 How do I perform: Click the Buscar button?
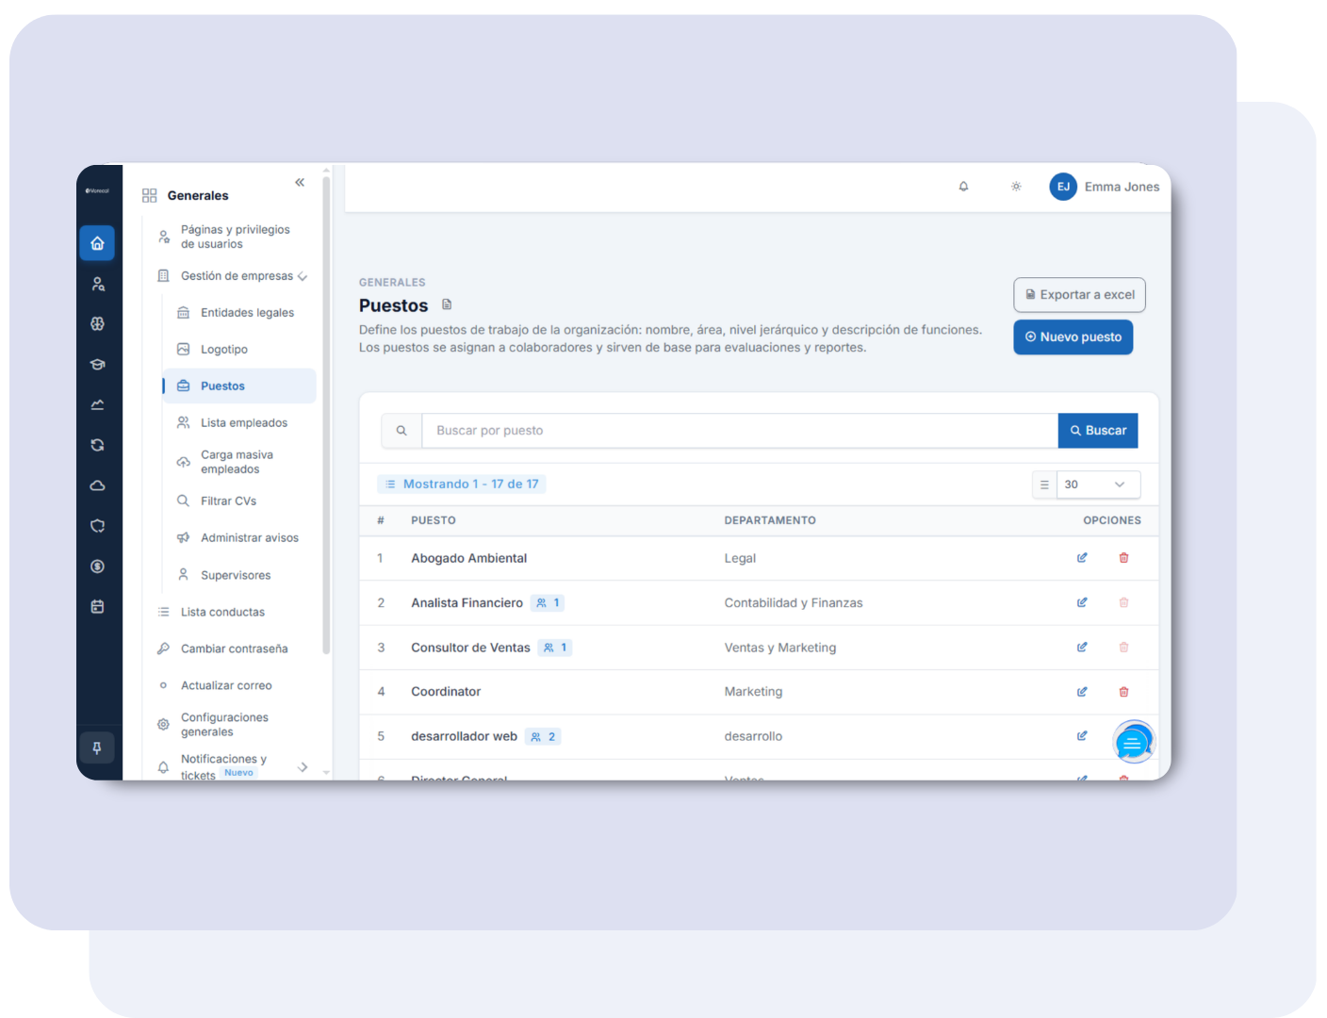tap(1098, 431)
